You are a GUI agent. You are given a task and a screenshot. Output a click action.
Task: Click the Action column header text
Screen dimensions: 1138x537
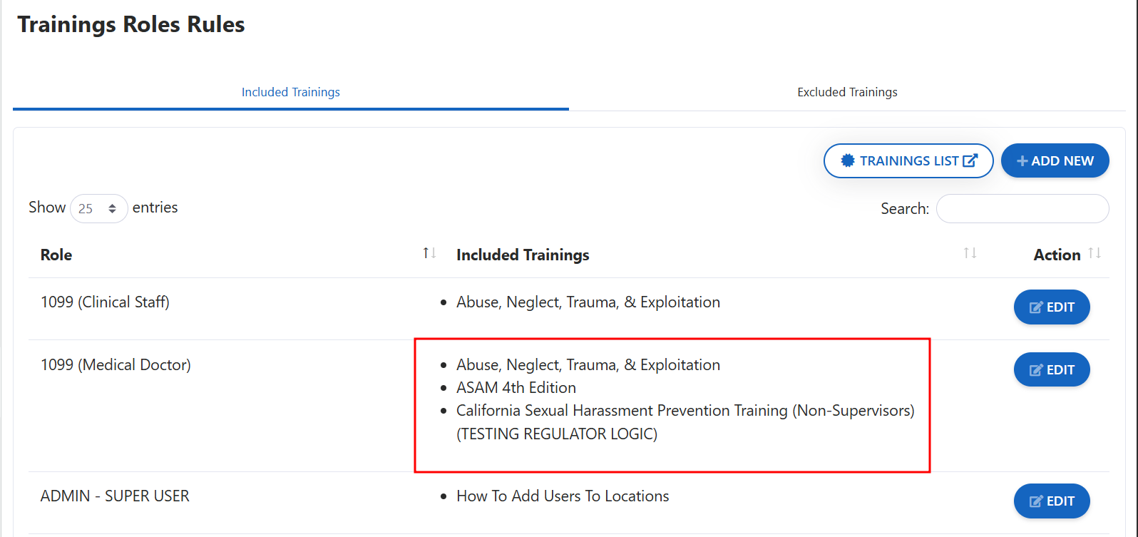point(1057,255)
